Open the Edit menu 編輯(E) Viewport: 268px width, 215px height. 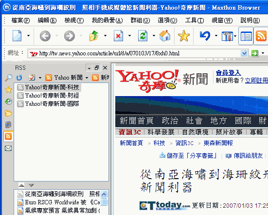(47, 20)
